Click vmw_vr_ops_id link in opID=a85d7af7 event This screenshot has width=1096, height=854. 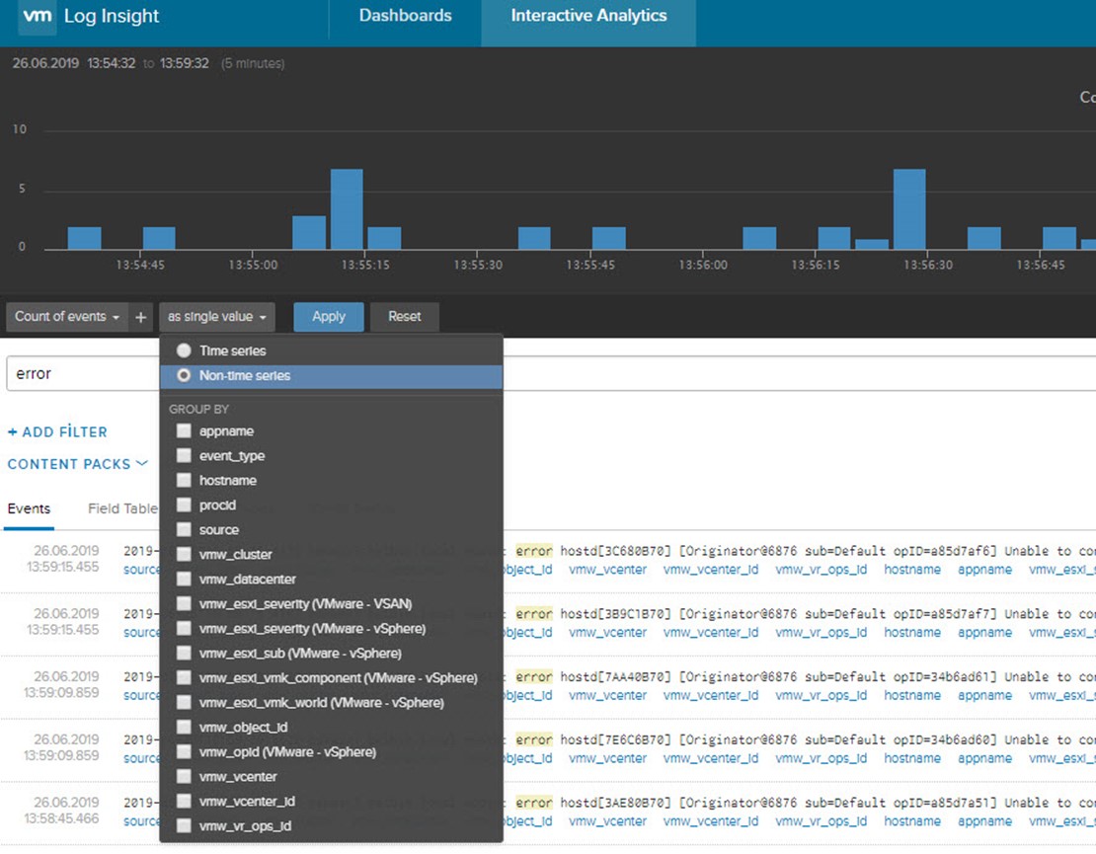coord(822,633)
